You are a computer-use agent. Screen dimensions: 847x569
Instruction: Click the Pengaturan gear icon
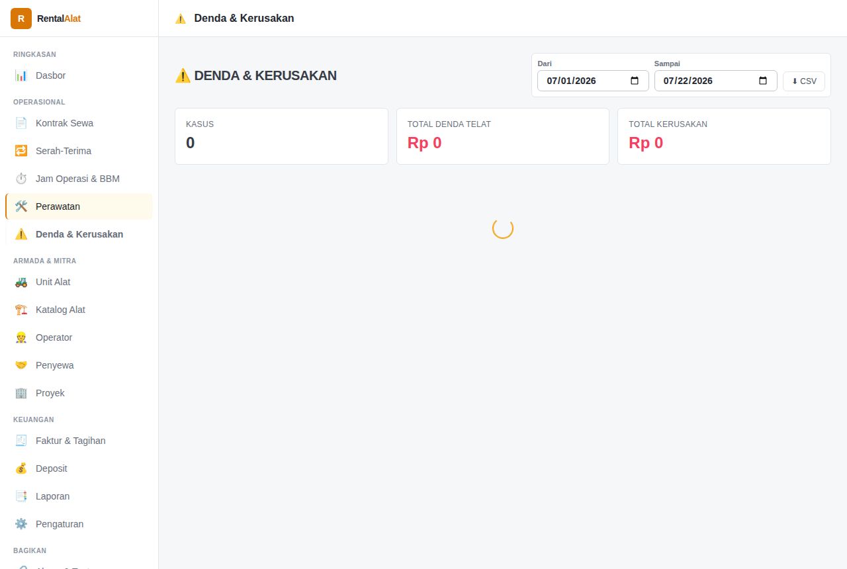pos(21,524)
